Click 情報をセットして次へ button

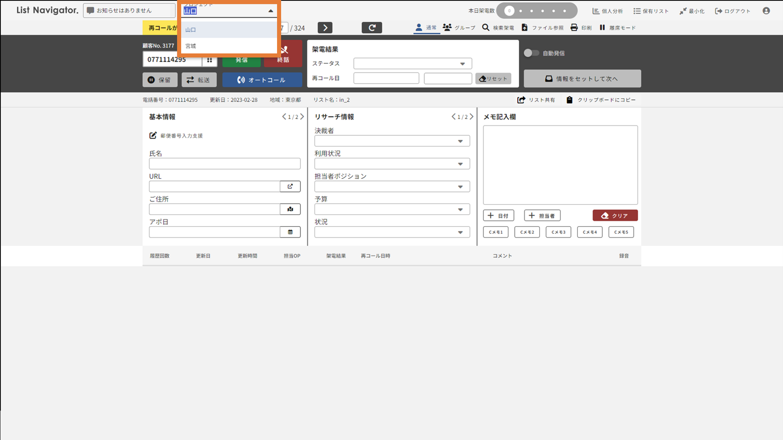pos(582,79)
